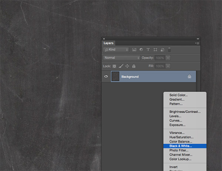The image size is (222, 171).
Task: Lock position move icon
Action: [x=127, y=66]
